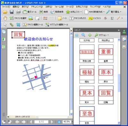128x126 pixels.
Task: Select the テキストボックス tool
Action: (78, 18)
